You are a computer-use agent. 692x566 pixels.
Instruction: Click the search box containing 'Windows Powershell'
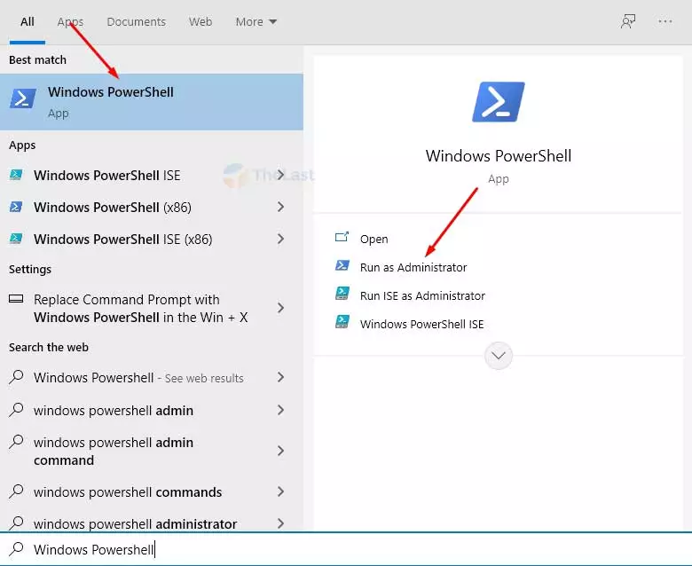coord(346,549)
